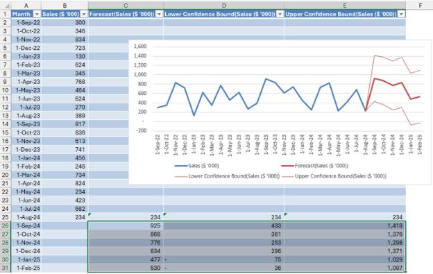Click the red Forecast legend entry in chart
Screen dimensions: 433x274
315,166
